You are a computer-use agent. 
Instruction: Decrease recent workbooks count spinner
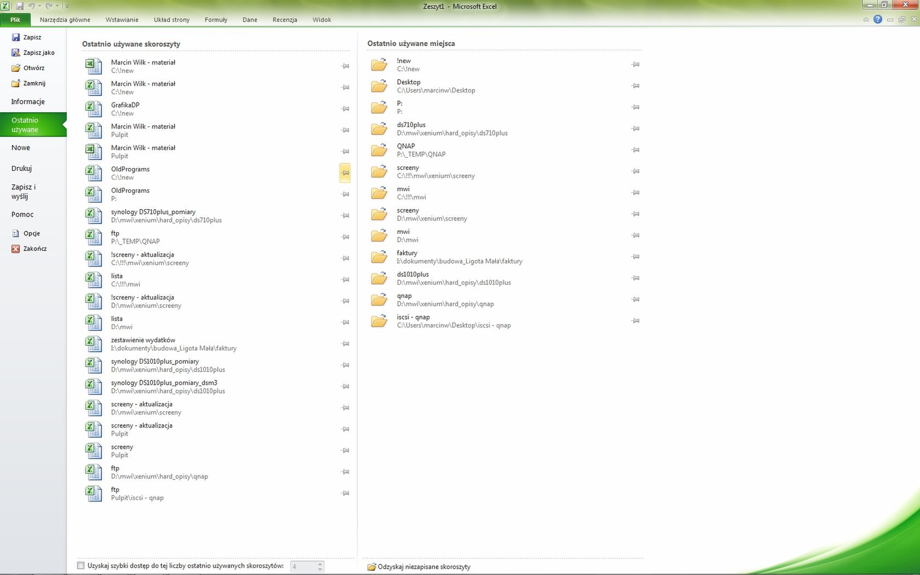tap(320, 570)
